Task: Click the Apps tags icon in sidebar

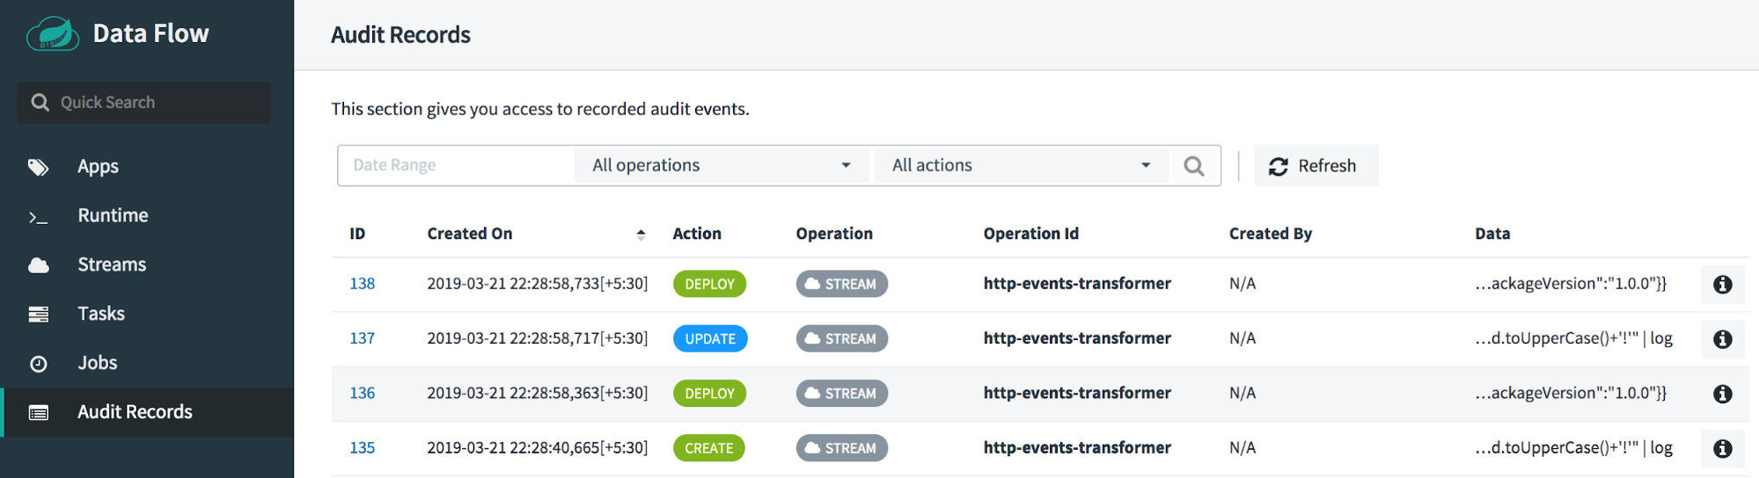Action: point(39,167)
